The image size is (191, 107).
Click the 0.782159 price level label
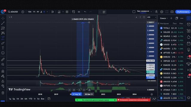[150, 61]
